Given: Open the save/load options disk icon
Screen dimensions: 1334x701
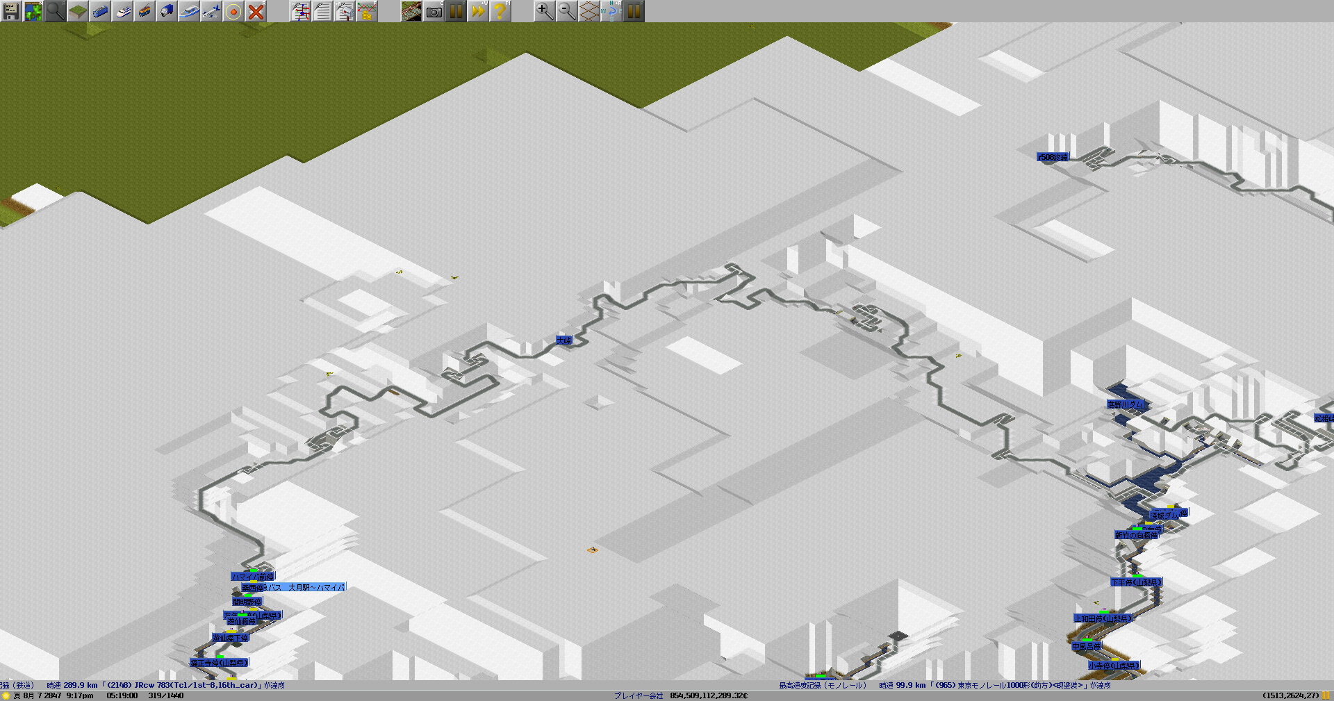Looking at the screenshot, I should coord(11,11).
